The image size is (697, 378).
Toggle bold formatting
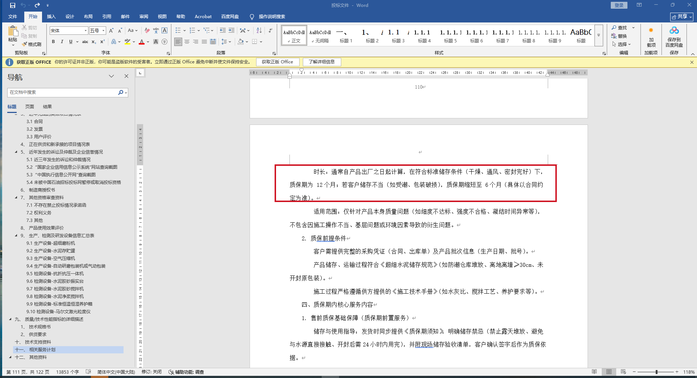(x=53, y=42)
